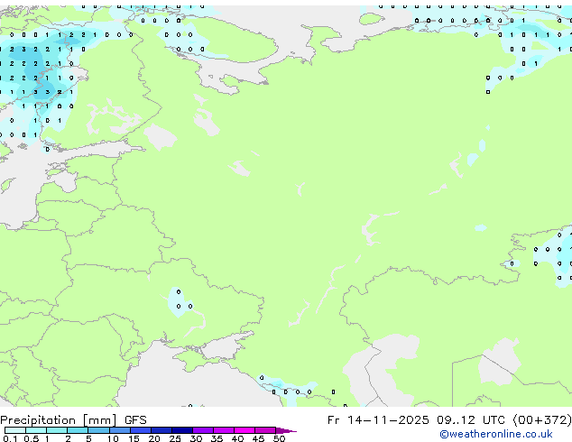The width and height of the screenshot is (572, 442).
Task: Click the 25–30 mm navy legend swatch
Action: [182, 430]
